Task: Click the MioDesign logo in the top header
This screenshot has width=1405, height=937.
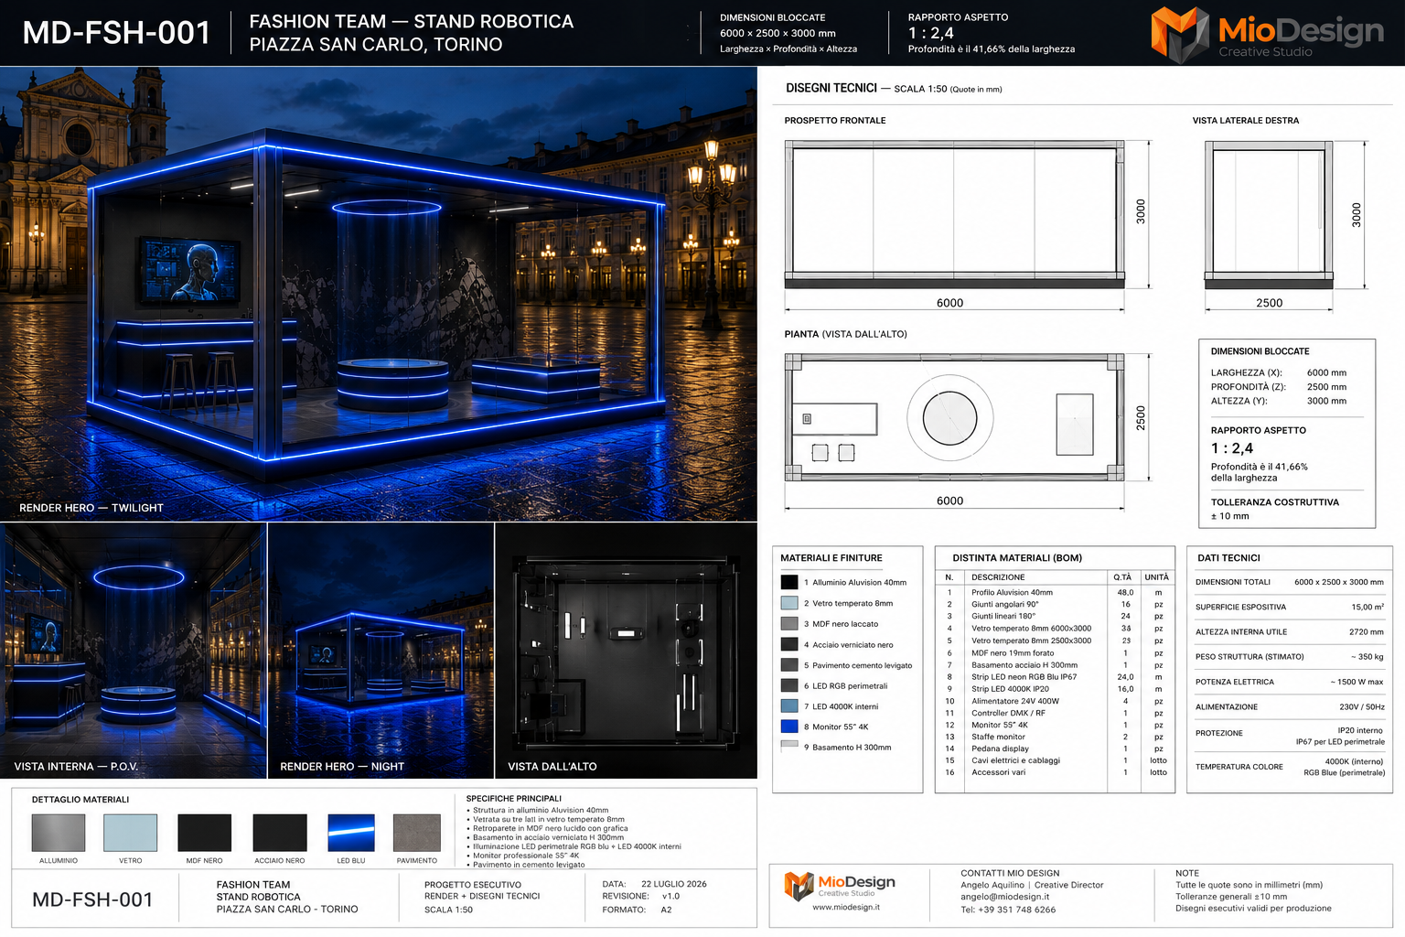Action: (x=1267, y=34)
